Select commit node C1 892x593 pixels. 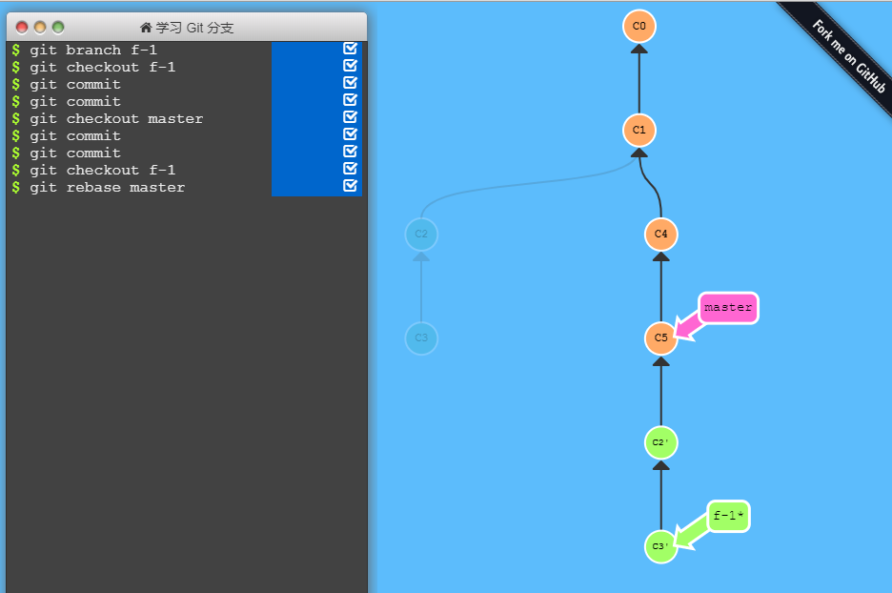[x=639, y=131]
